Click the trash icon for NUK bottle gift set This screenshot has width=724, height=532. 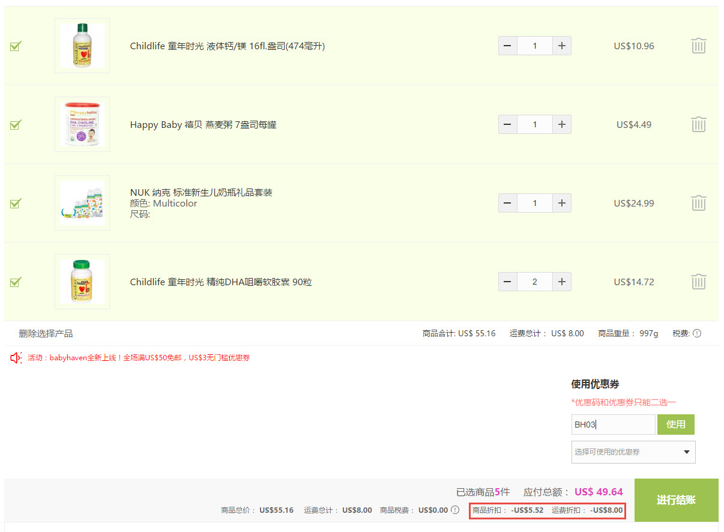(x=698, y=204)
